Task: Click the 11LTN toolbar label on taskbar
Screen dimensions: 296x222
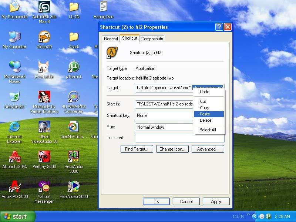Action: pyautogui.click(x=238, y=216)
